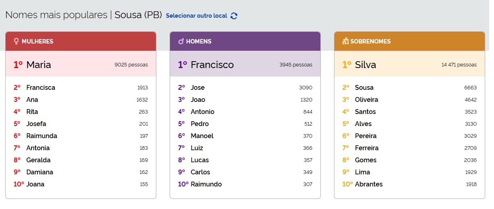Click the surname Sousa in the list
Image resolution: width=494 pixels, height=209 pixels.
(364, 87)
